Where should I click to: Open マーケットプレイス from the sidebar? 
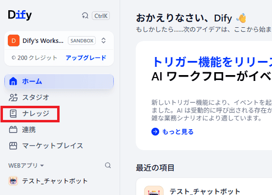tap(53, 146)
